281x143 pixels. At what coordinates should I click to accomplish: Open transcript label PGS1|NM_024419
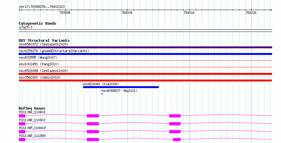coord(32,128)
